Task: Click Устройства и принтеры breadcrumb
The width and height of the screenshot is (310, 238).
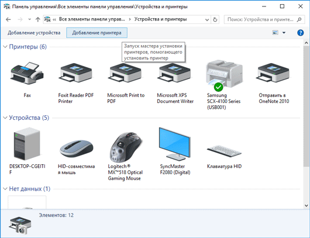Action: [x=160, y=19]
